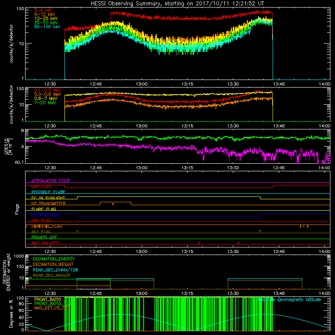Click the Absolute geomagnetic latitude label
This screenshot has width=335, height=335.
[289, 300]
